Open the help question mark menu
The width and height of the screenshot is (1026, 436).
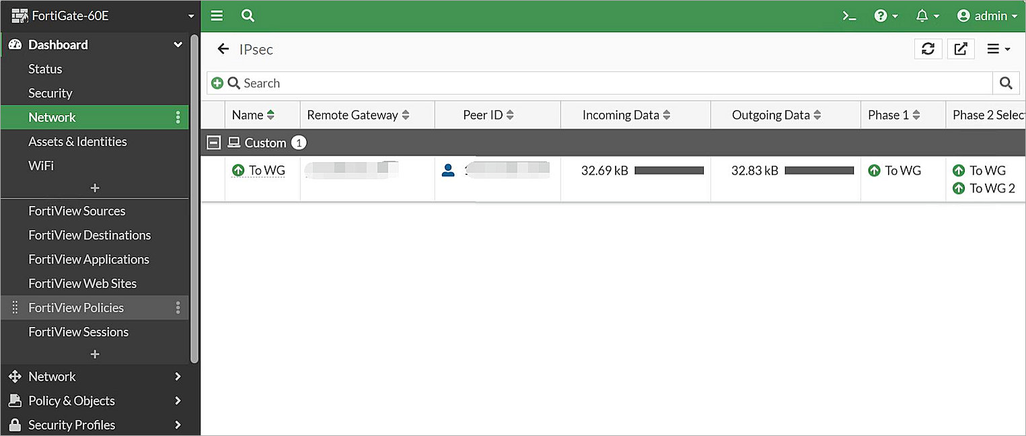tap(885, 15)
